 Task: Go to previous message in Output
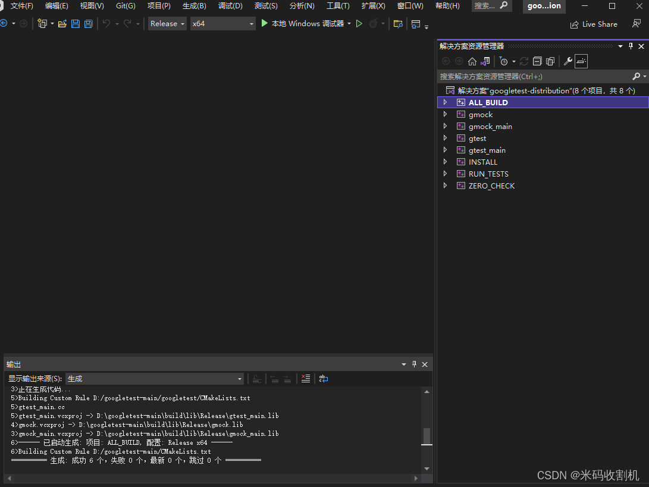pos(274,379)
